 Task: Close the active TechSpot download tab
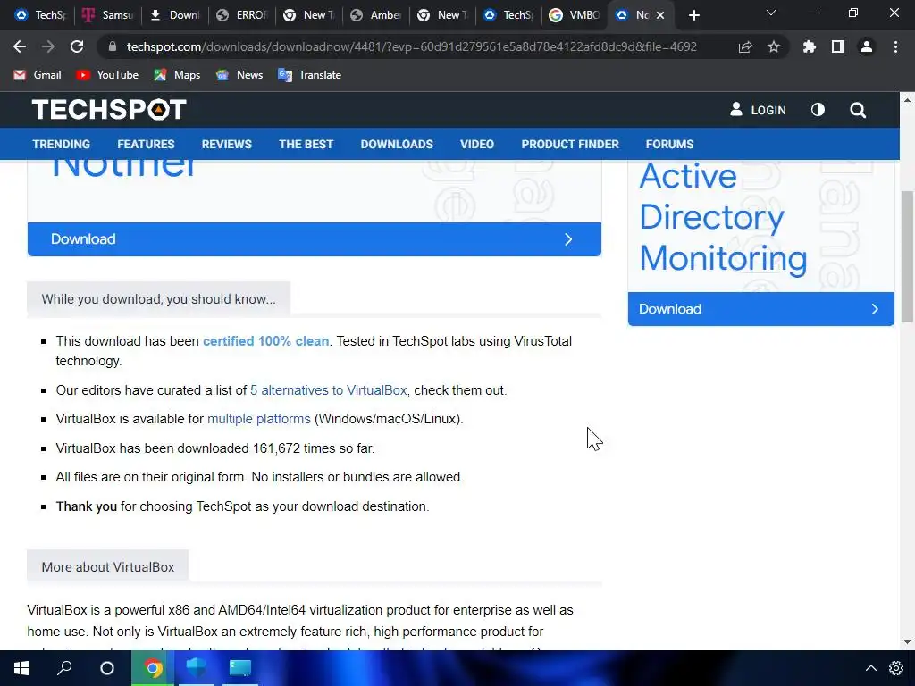(660, 15)
